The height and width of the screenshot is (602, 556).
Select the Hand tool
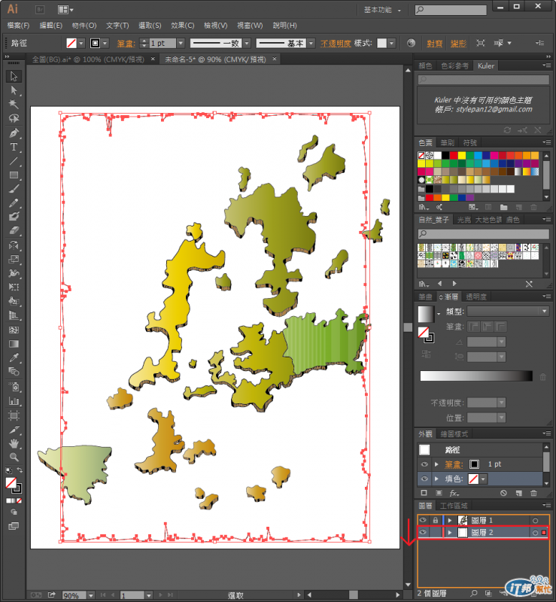(x=14, y=443)
